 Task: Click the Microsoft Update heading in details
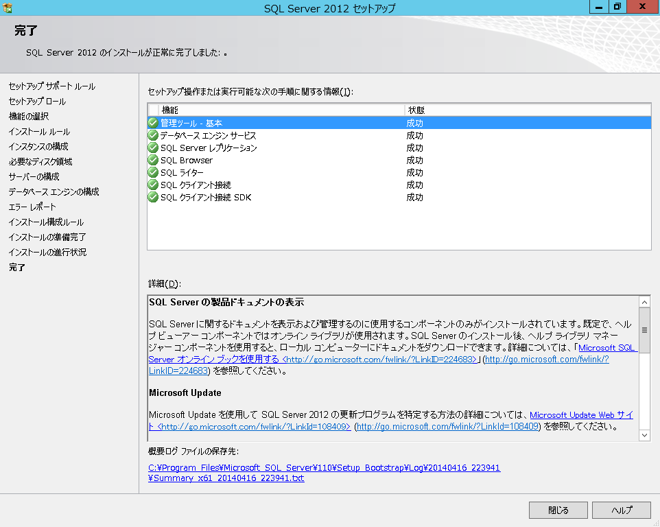185,393
